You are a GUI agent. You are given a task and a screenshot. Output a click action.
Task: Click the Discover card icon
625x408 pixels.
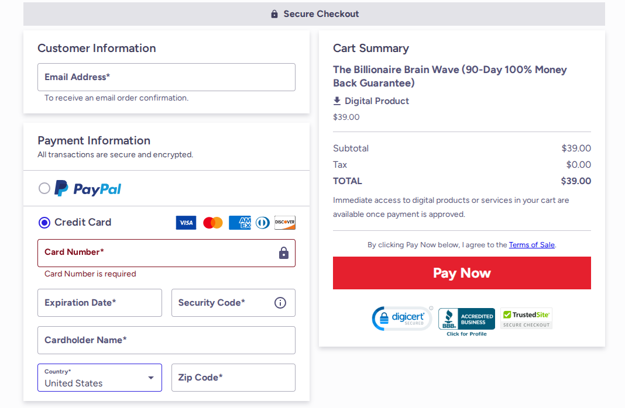284,223
